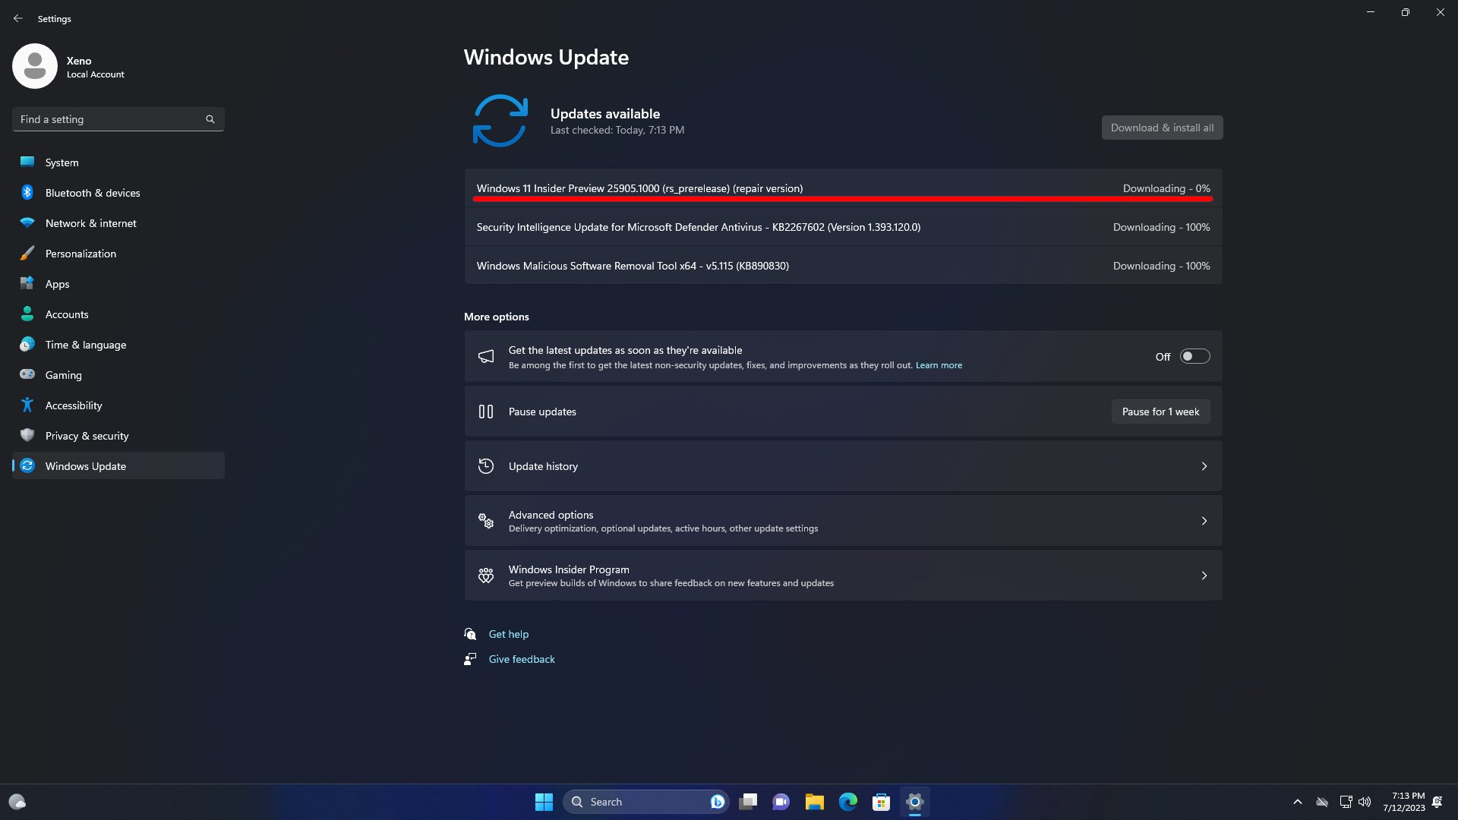
Task: Click the Network wifi icon in sidebar
Action: [27, 222]
